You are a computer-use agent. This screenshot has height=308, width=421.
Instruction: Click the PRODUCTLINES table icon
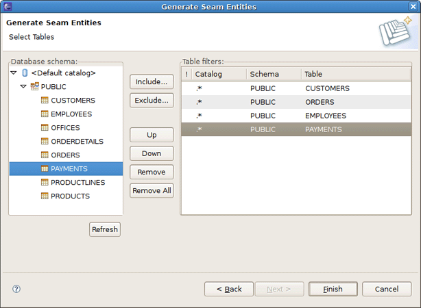[x=45, y=183]
